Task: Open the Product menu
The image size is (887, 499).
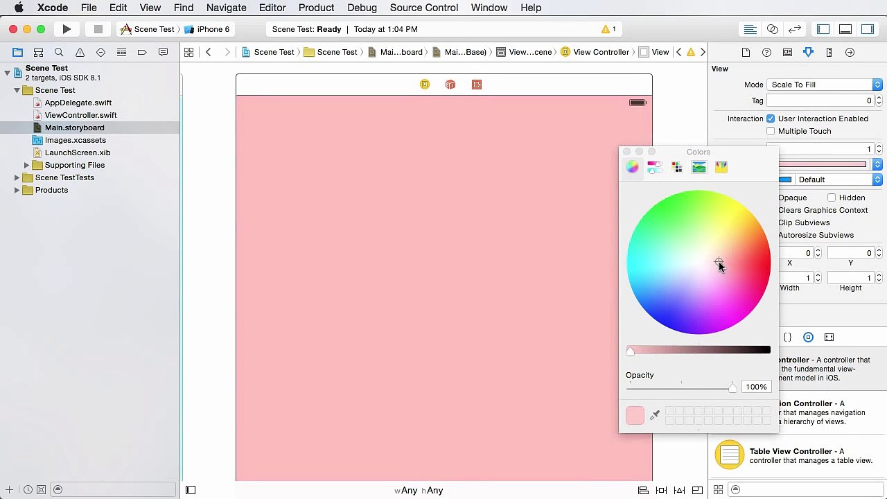Action: (316, 8)
